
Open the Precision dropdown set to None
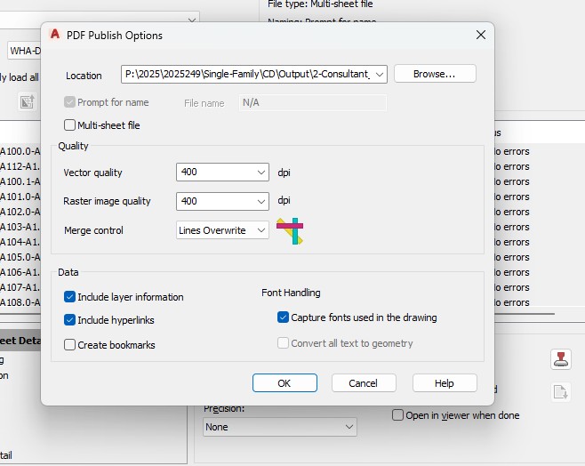349,427
